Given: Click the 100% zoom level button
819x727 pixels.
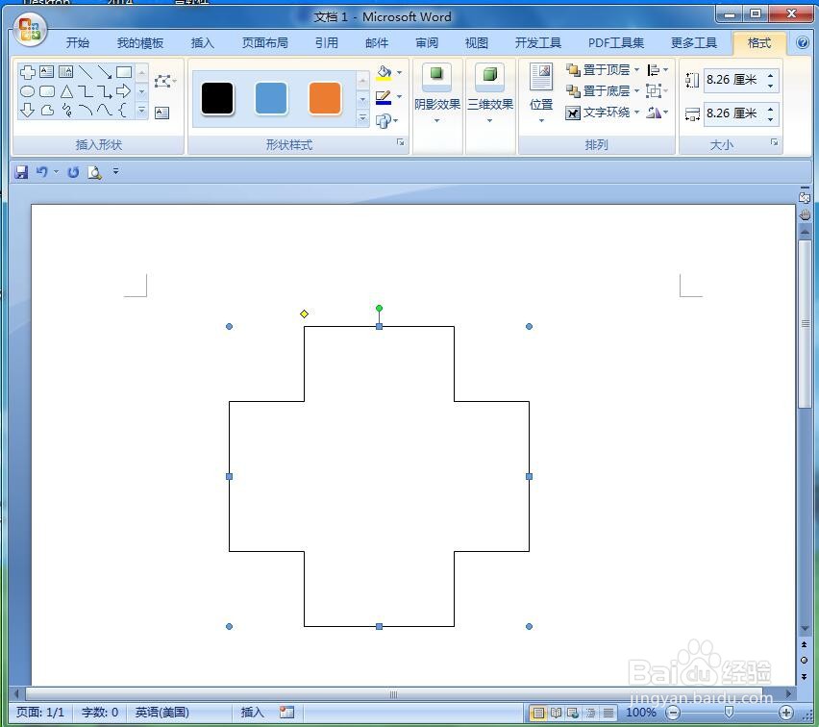Looking at the screenshot, I should pos(641,713).
